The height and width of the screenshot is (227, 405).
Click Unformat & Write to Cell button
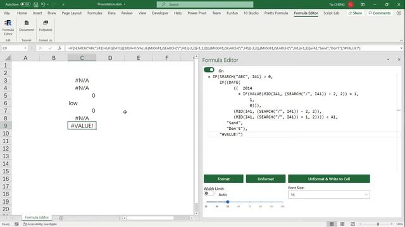point(329,179)
